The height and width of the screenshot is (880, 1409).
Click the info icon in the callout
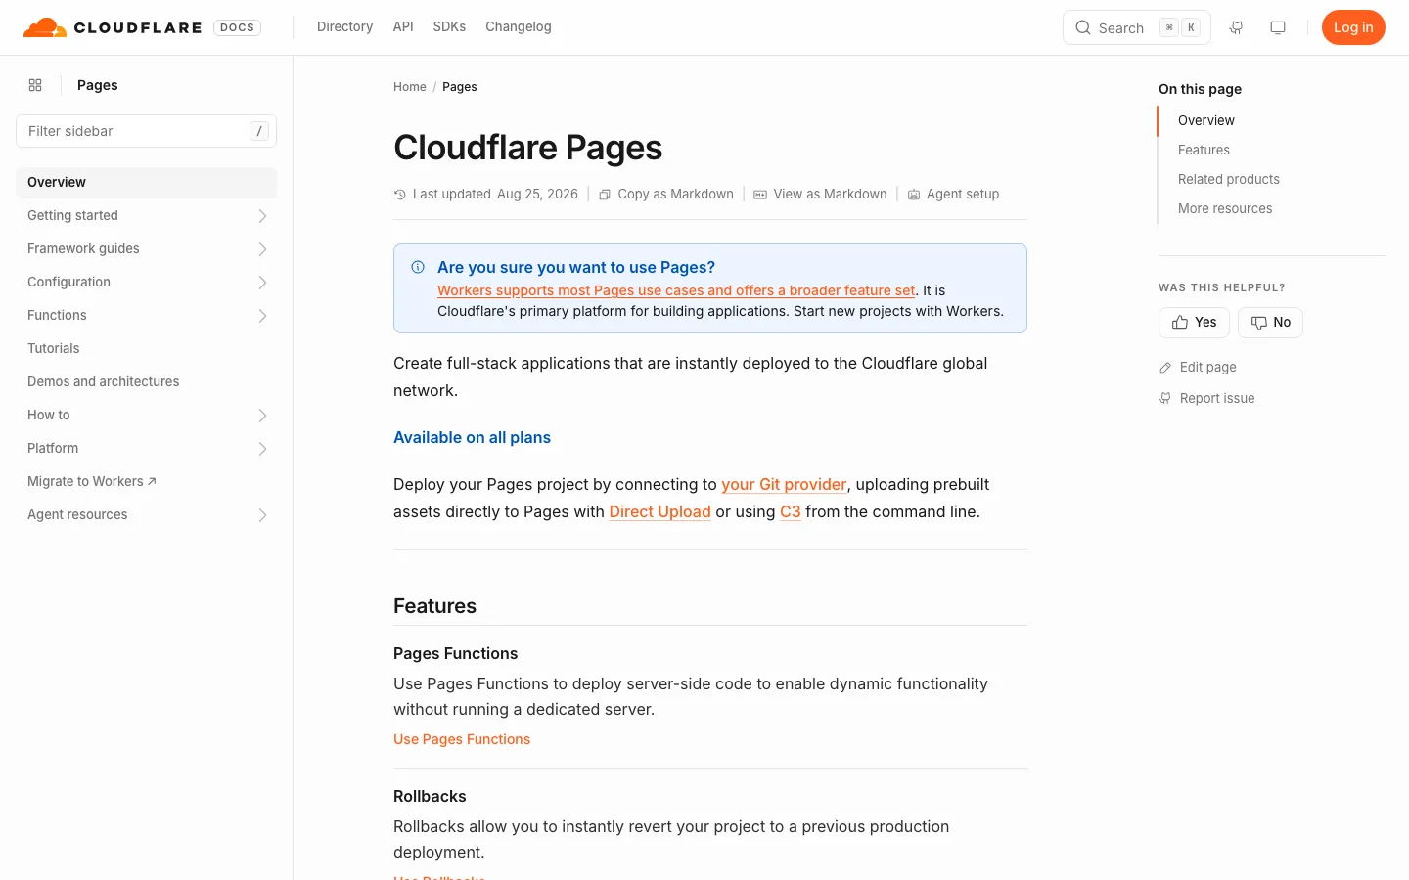[x=418, y=267]
